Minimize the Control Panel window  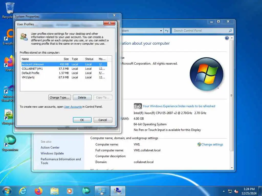point(212,21)
